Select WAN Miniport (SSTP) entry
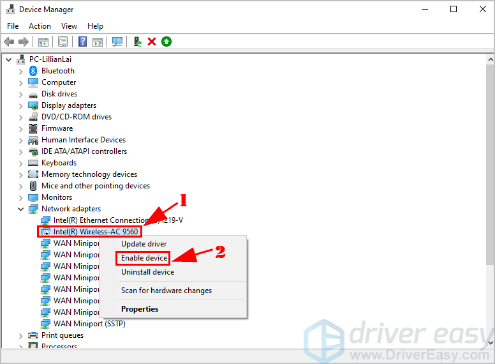495x364 pixels. 90,324
